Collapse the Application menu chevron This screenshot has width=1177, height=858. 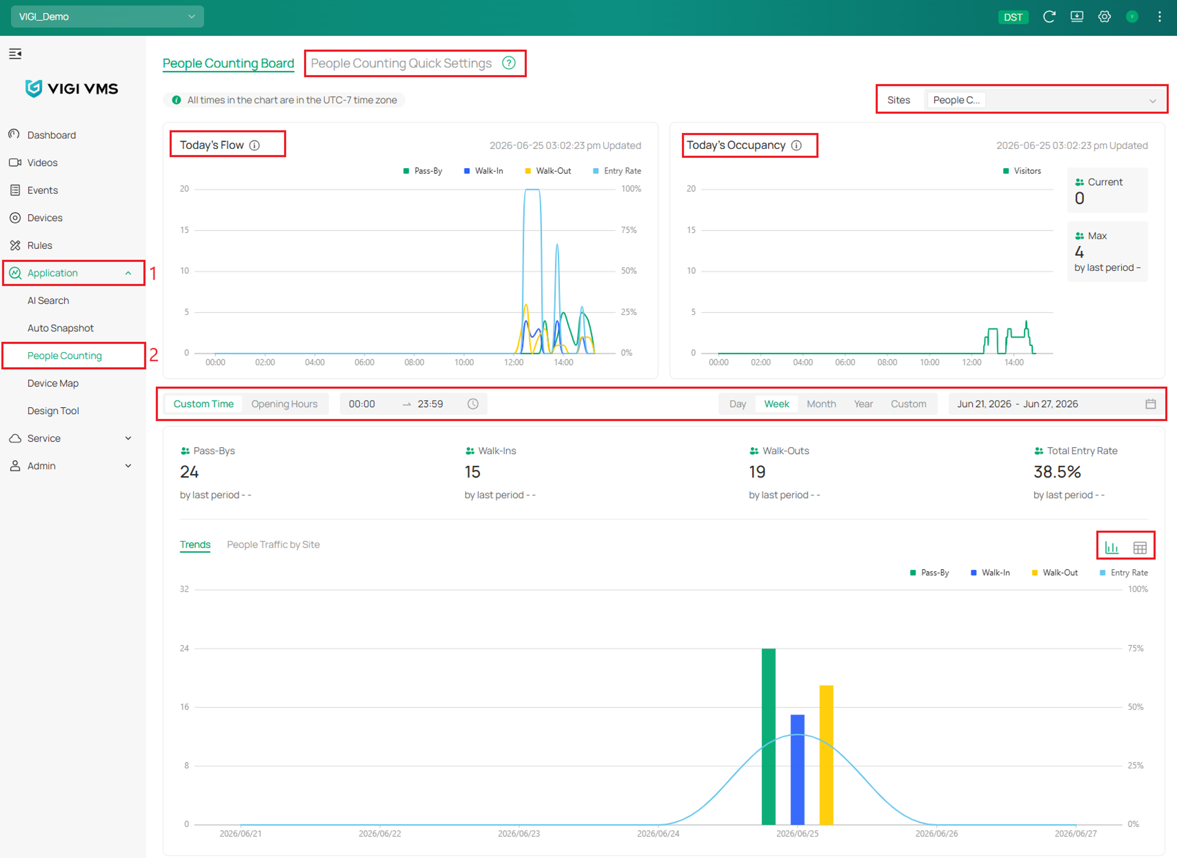128,273
